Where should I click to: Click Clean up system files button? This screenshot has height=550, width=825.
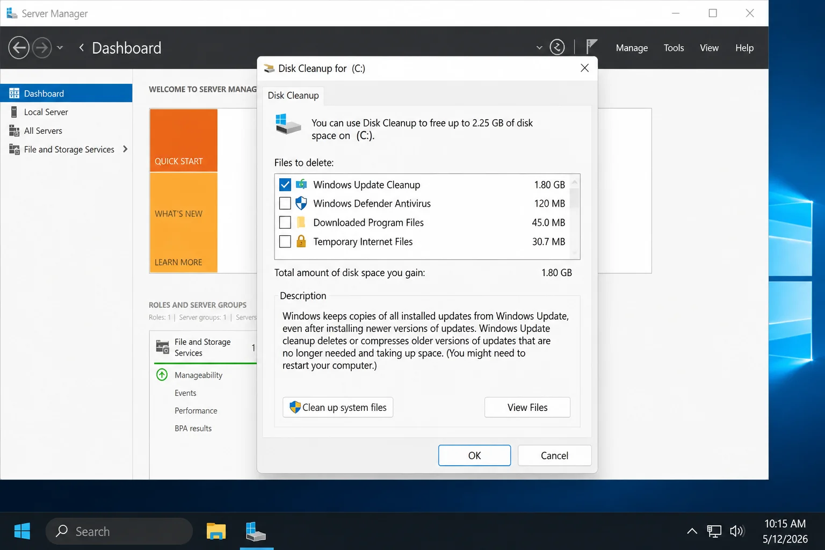[x=338, y=407]
